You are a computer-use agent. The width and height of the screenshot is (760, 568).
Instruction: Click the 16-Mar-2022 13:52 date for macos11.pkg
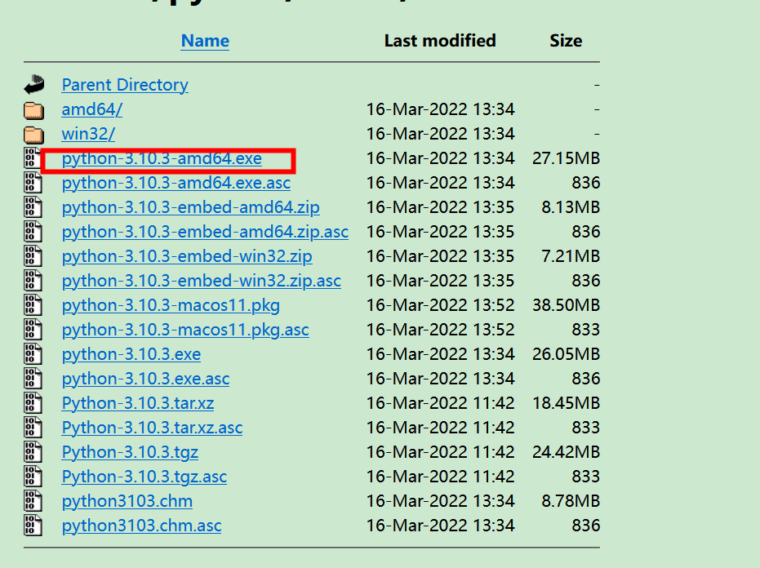tap(440, 305)
